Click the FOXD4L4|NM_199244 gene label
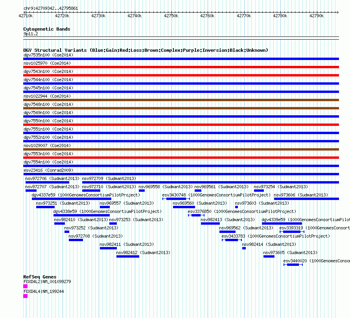Screen dimensions: 350x318 point(44,291)
